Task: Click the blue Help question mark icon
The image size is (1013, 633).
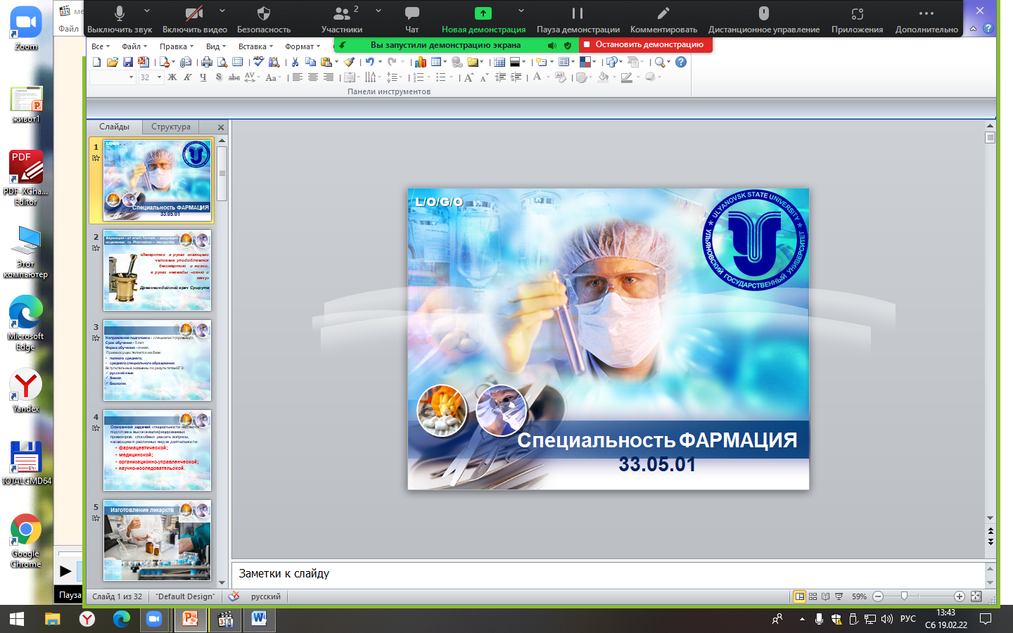Action: pyautogui.click(x=681, y=62)
